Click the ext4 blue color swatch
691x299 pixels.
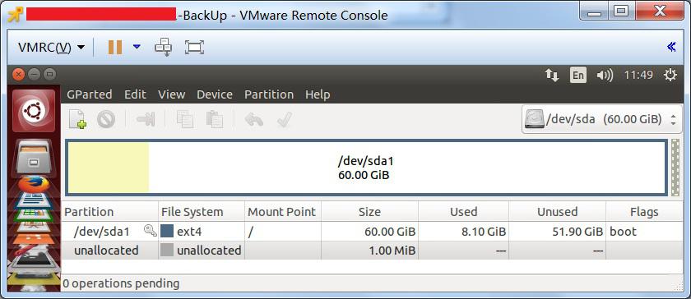point(167,231)
